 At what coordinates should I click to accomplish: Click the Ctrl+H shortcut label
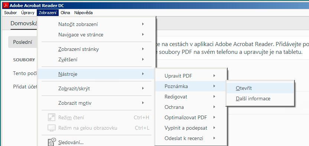pyautogui.click(x=142, y=118)
